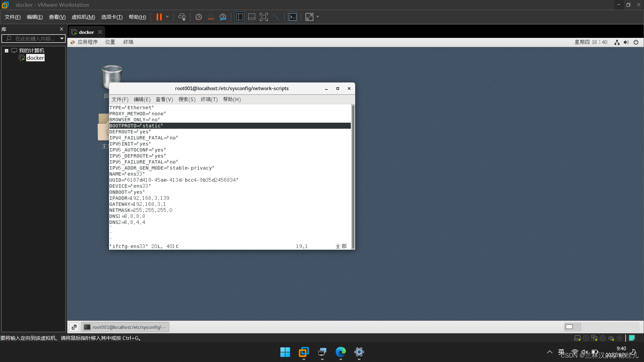
Task: Open terminal 文件(F) menu
Action: (x=120, y=100)
